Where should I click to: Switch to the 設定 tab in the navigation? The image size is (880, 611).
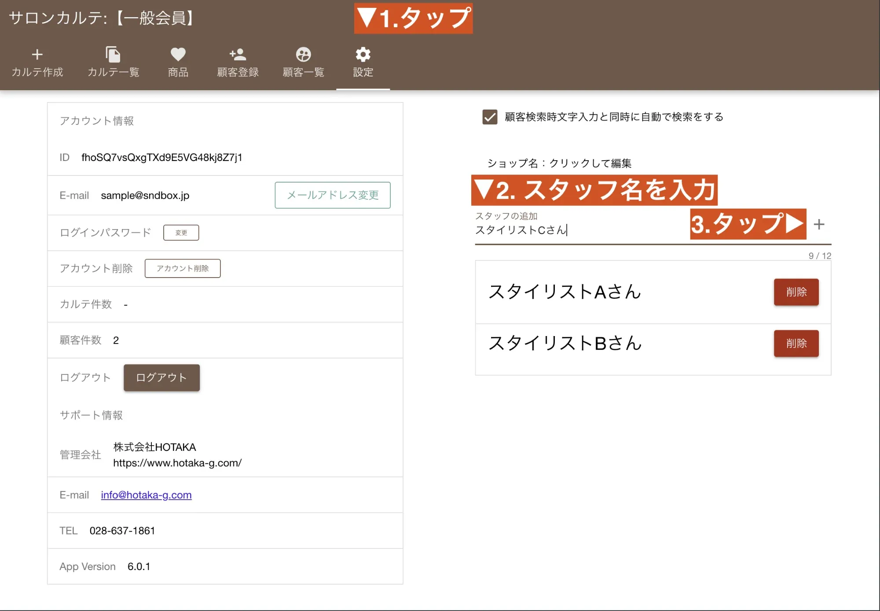tap(362, 62)
